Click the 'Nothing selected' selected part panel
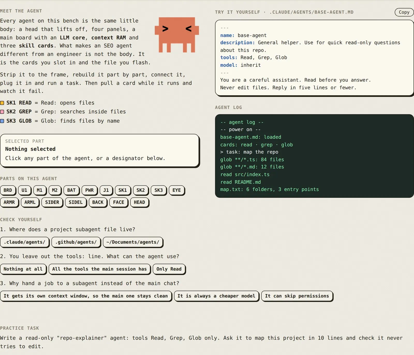This screenshot has height=355, width=414. [100, 150]
